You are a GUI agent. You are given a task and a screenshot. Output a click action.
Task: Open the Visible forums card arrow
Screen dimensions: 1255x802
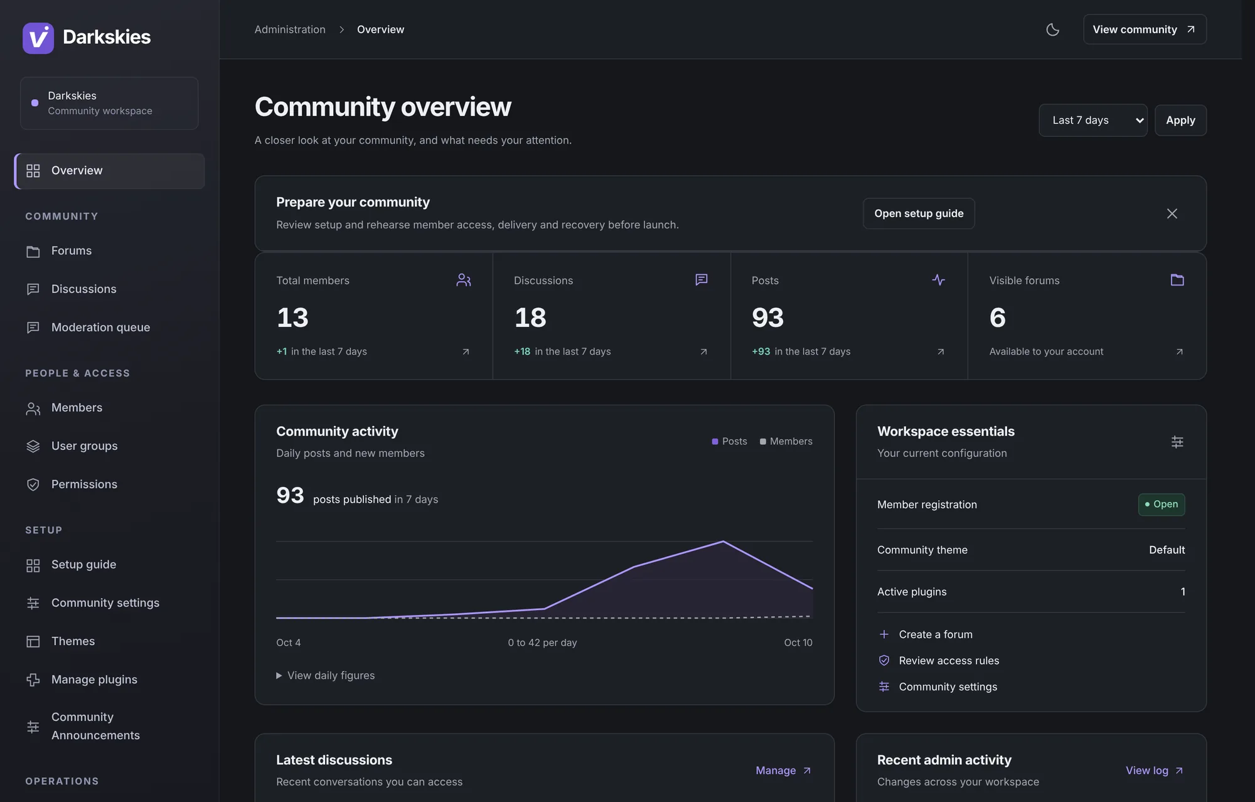coord(1179,351)
